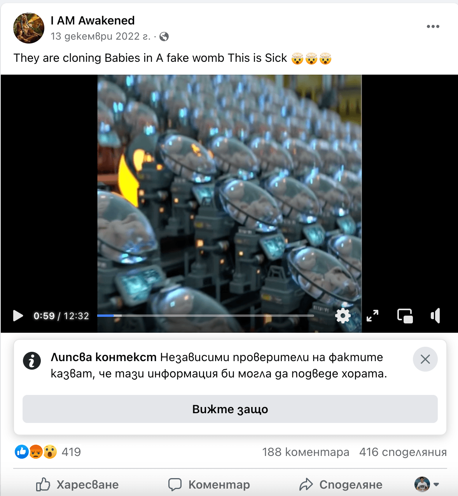Dismiss the missing context notice

[425, 359]
